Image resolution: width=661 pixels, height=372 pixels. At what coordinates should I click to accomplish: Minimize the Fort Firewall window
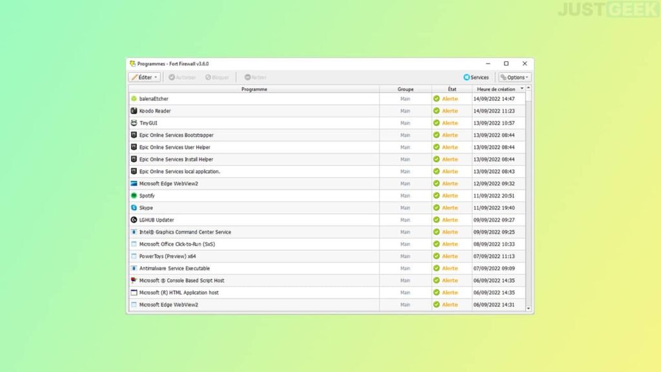pyautogui.click(x=488, y=64)
